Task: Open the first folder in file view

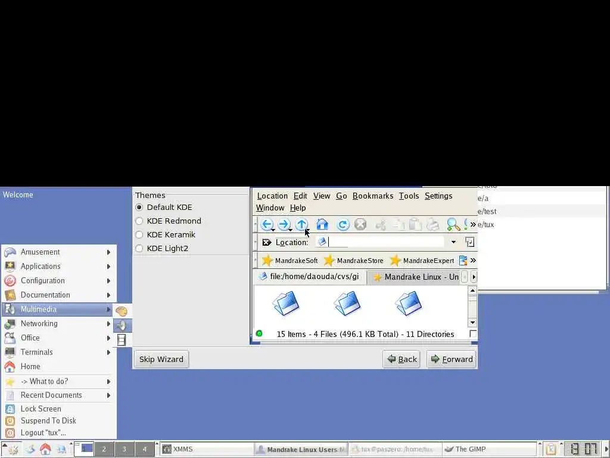Action: [x=286, y=303]
